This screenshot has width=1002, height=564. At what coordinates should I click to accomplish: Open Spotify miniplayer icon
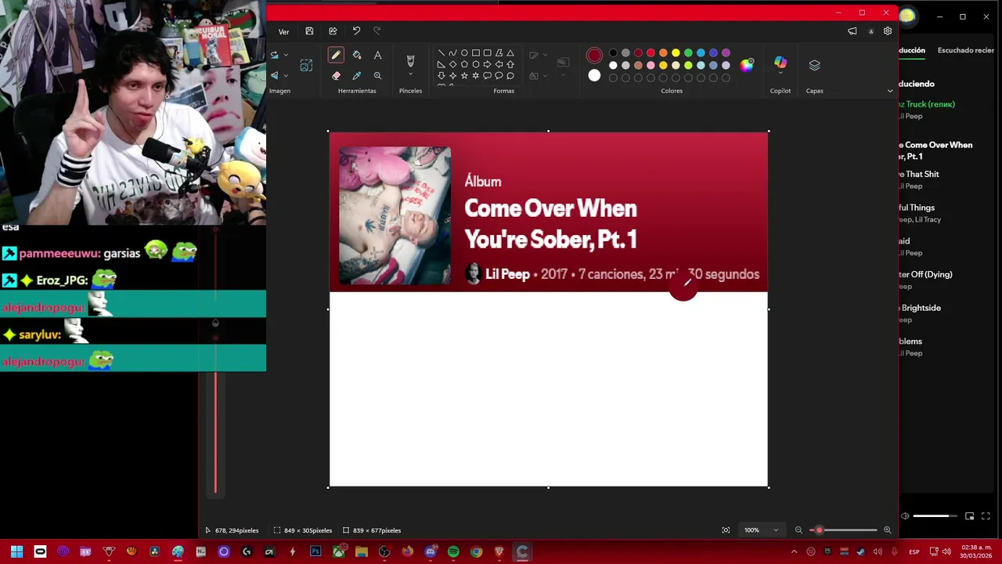coord(969,516)
